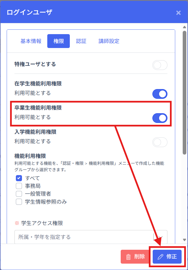Switch to the 基本情報 tab
Image resolution: width=188 pixels, height=270 pixels.
tap(31, 41)
